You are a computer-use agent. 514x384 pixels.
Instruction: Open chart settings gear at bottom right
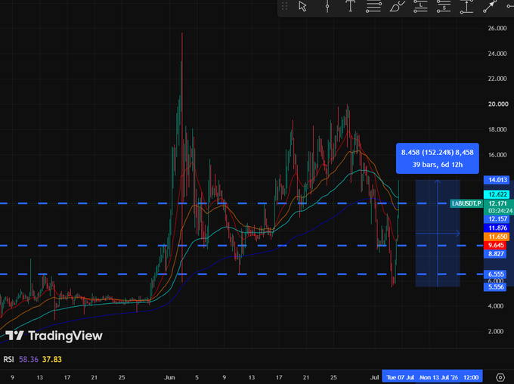point(500,377)
